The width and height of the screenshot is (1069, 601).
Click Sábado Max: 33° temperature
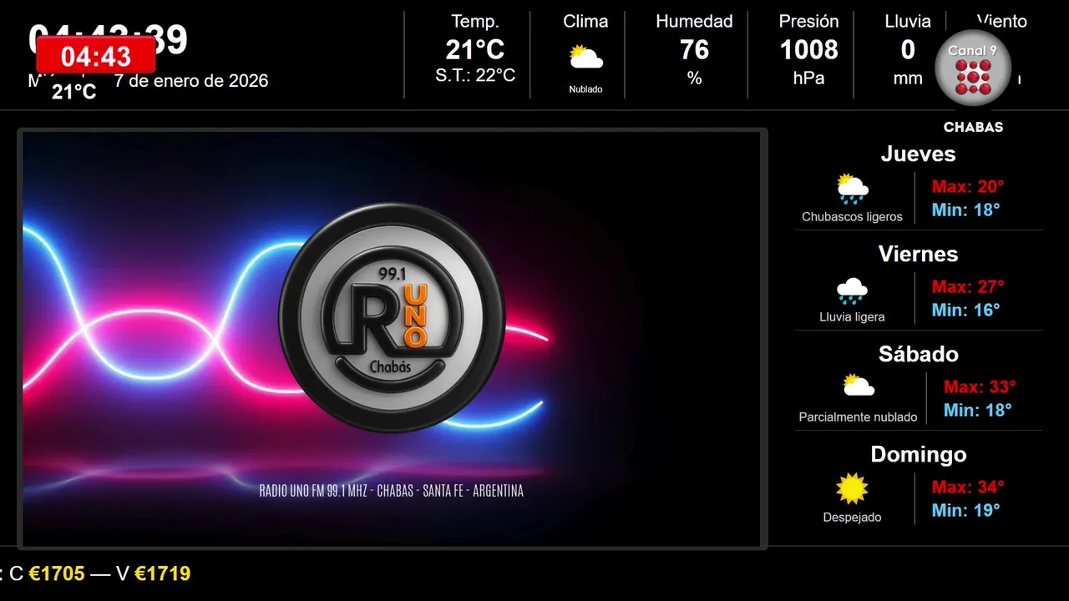[x=980, y=386]
